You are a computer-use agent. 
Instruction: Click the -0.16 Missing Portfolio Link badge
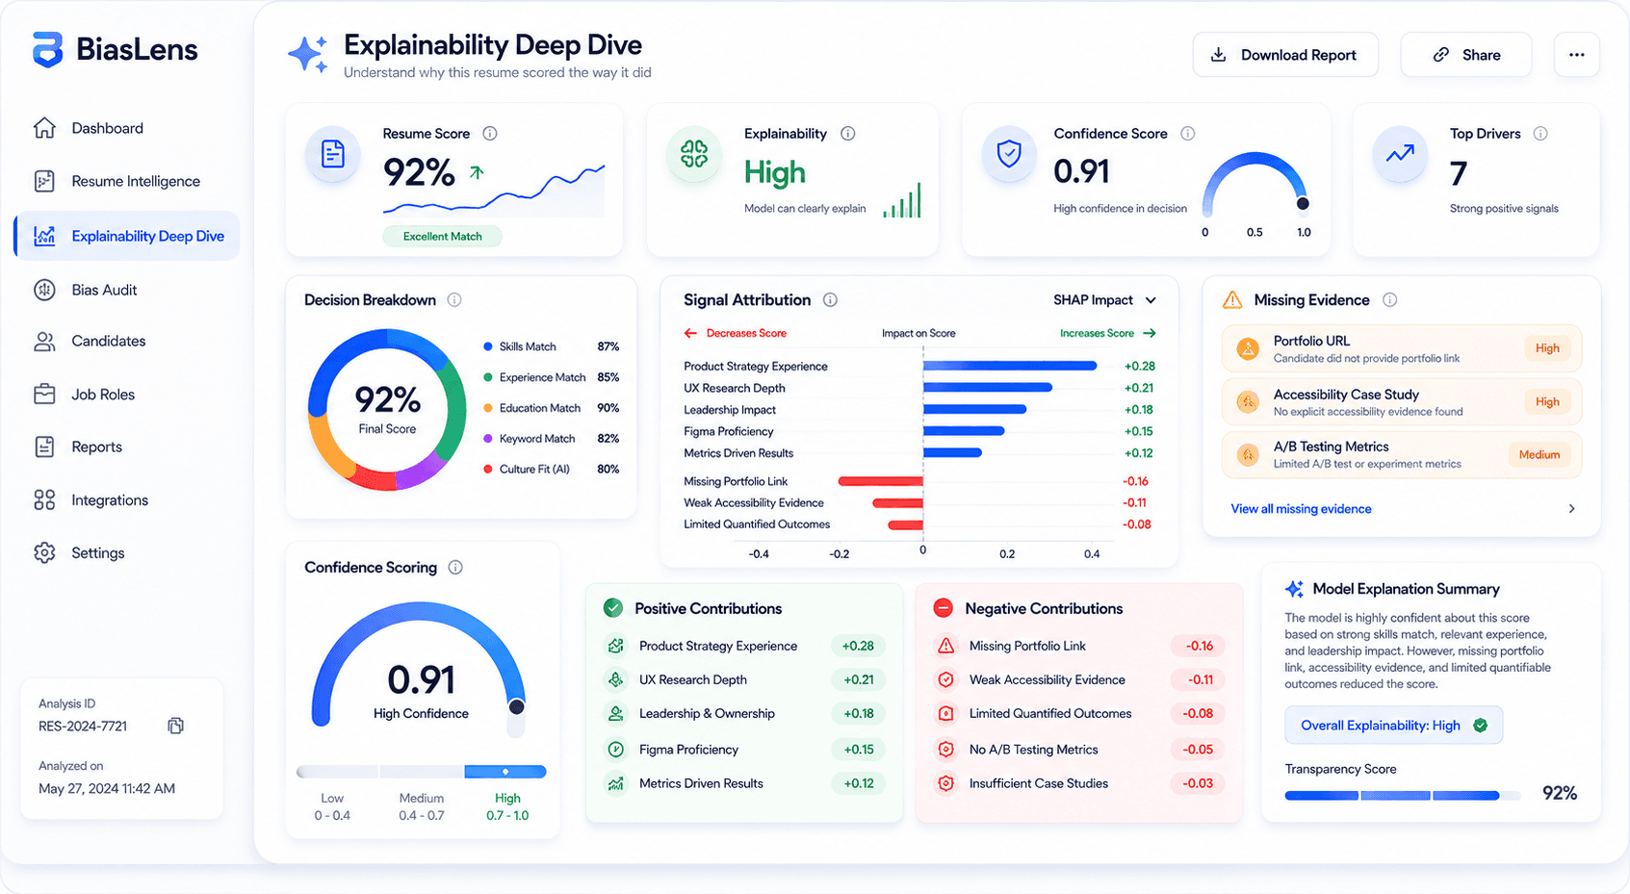1199,646
